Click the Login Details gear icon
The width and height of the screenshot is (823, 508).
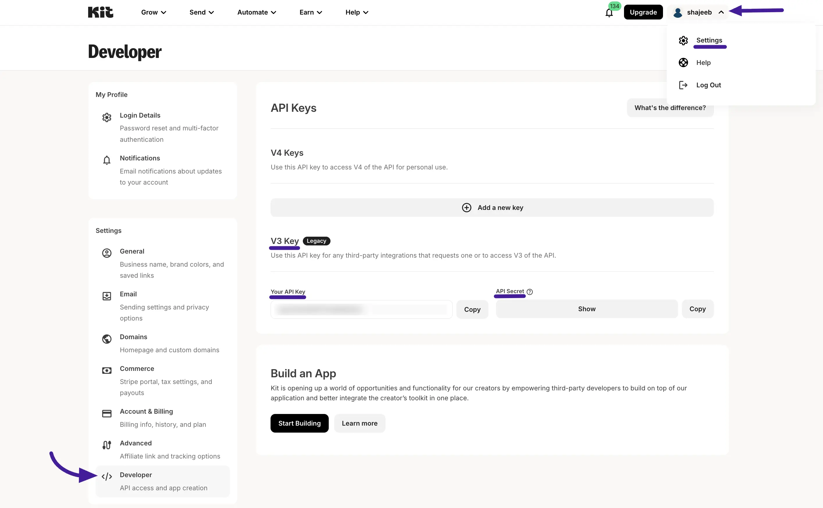pyautogui.click(x=107, y=117)
